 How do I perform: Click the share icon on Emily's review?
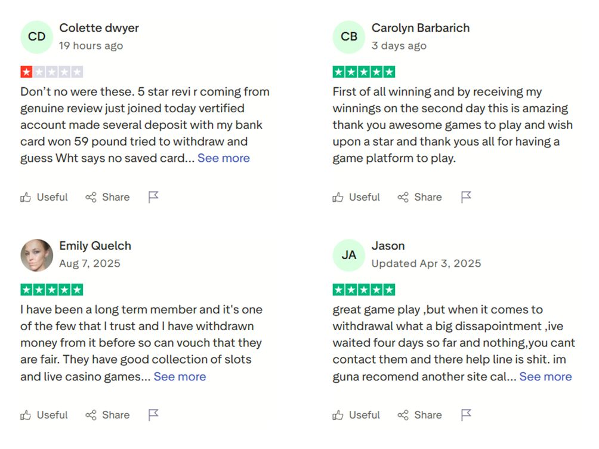91,414
